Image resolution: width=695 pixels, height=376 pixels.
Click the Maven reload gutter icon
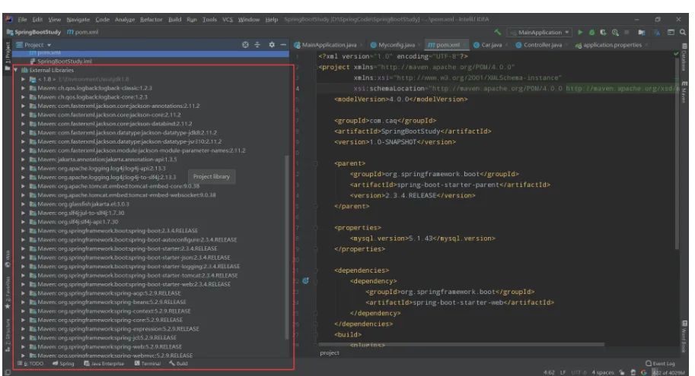[305, 281]
